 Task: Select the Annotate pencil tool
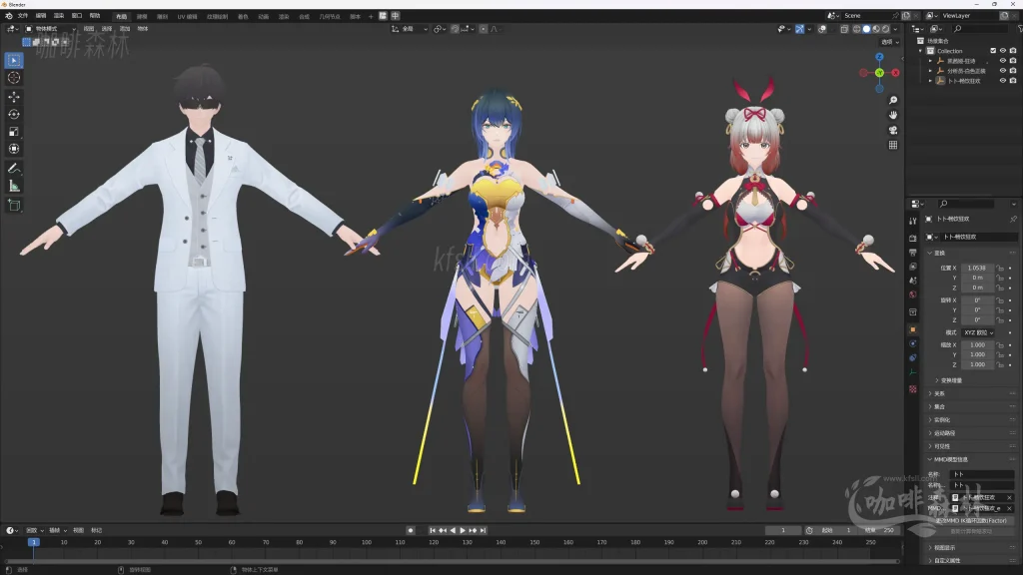pos(14,168)
